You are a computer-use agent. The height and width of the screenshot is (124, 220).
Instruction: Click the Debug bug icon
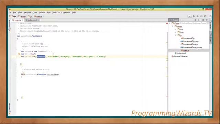[198, 16]
